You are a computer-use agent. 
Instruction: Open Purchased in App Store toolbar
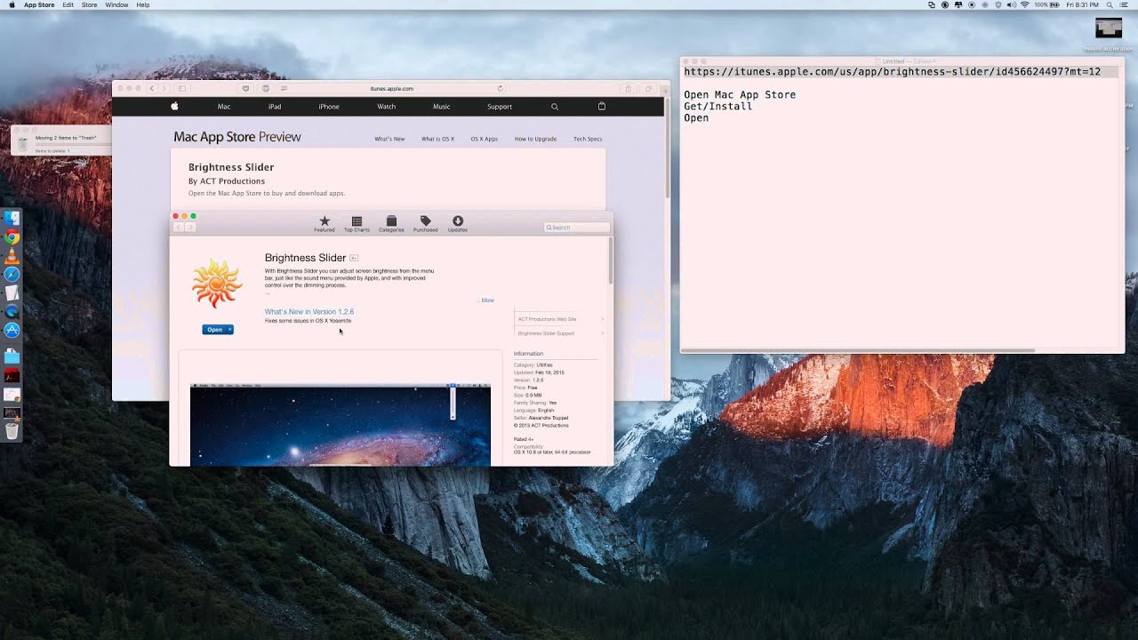(x=425, y=224)
